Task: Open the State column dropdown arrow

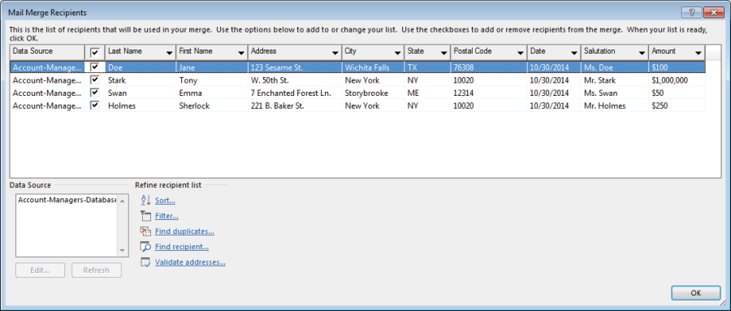Action: (x=443, y=53)
